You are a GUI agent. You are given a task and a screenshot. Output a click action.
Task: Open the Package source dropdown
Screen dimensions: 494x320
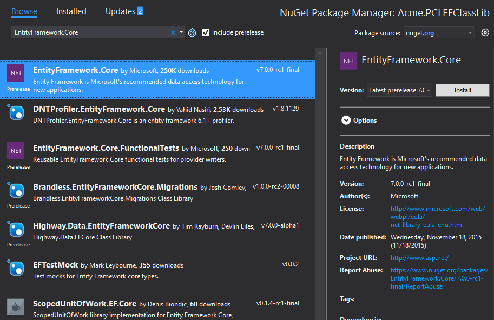[x=439, y=33]
